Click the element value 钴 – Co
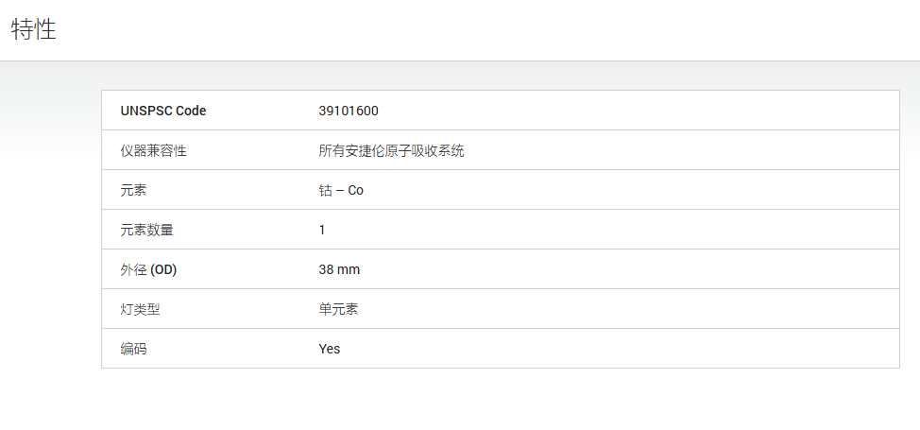 pos(341,190)
